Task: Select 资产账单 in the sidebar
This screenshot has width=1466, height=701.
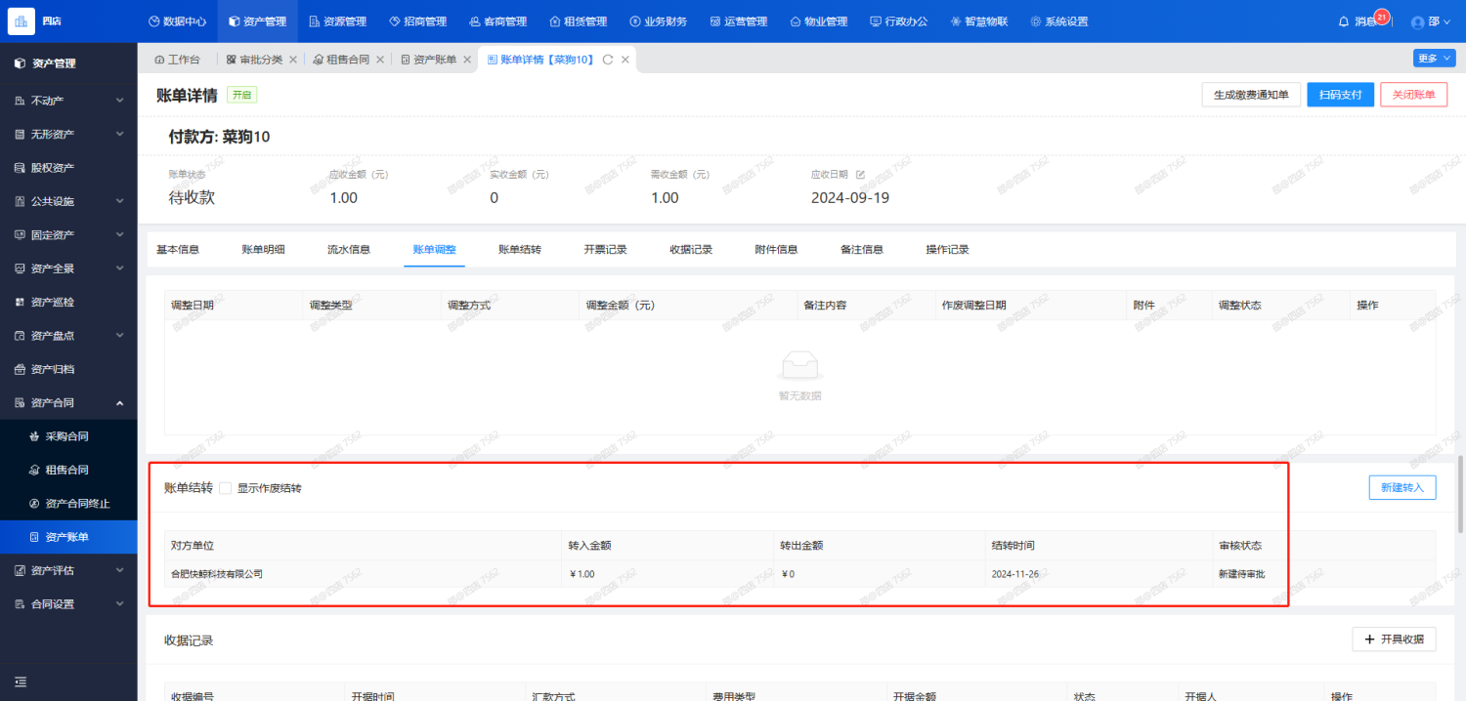Action: tap(68, 537)
